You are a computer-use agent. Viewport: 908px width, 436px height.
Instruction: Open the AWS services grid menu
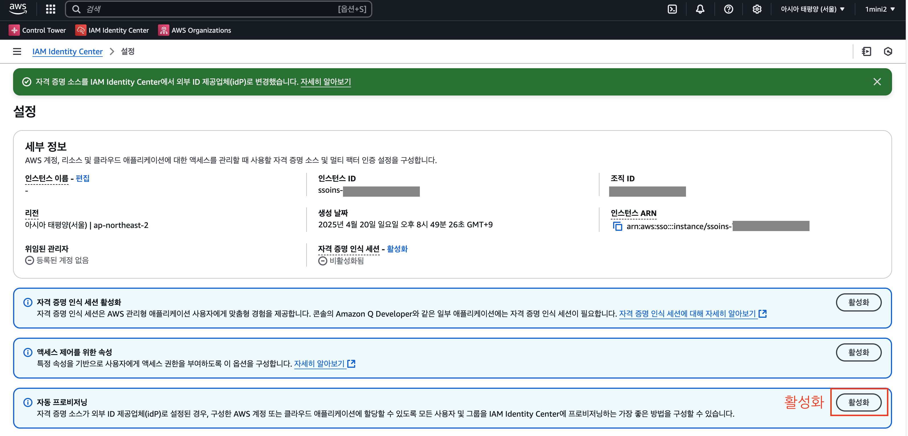[50, 9]
